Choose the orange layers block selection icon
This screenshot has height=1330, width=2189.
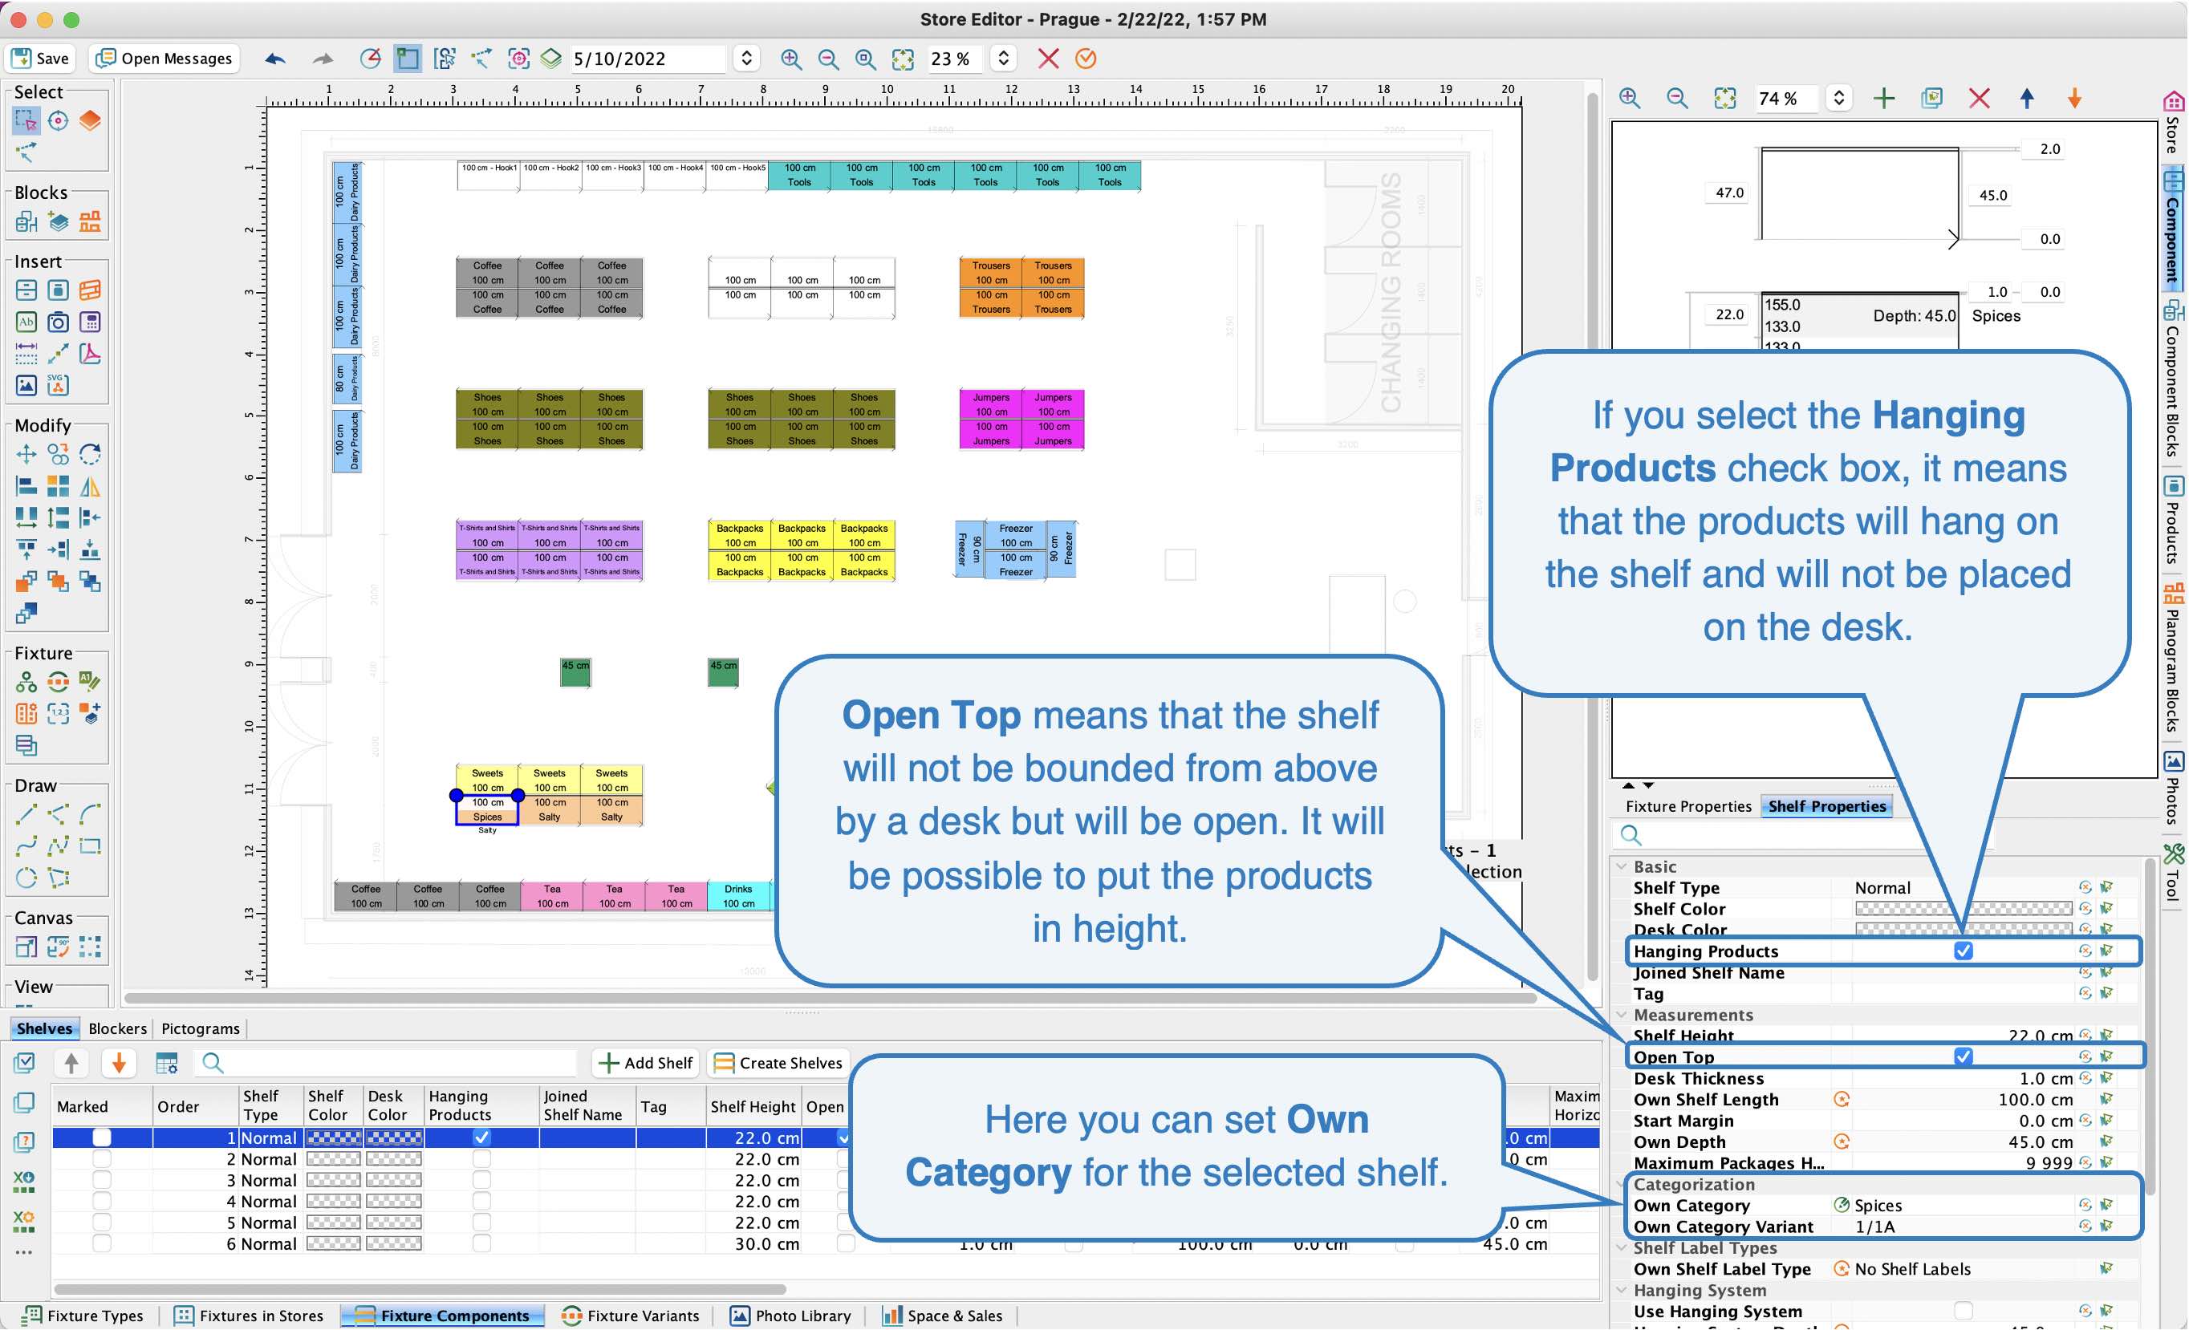[x=90, y=120]
